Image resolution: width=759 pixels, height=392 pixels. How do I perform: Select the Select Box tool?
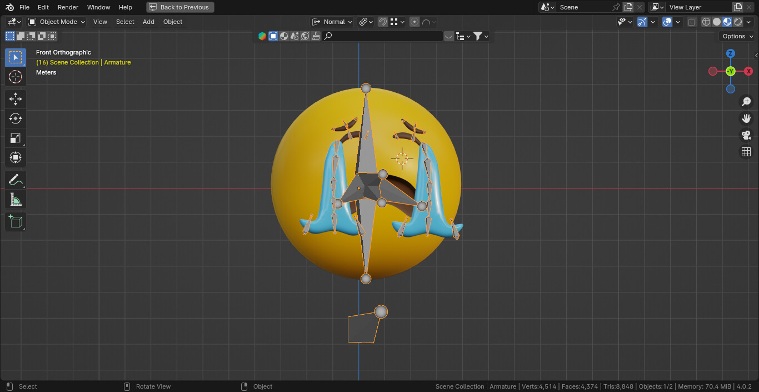click(x=16, y=57)
